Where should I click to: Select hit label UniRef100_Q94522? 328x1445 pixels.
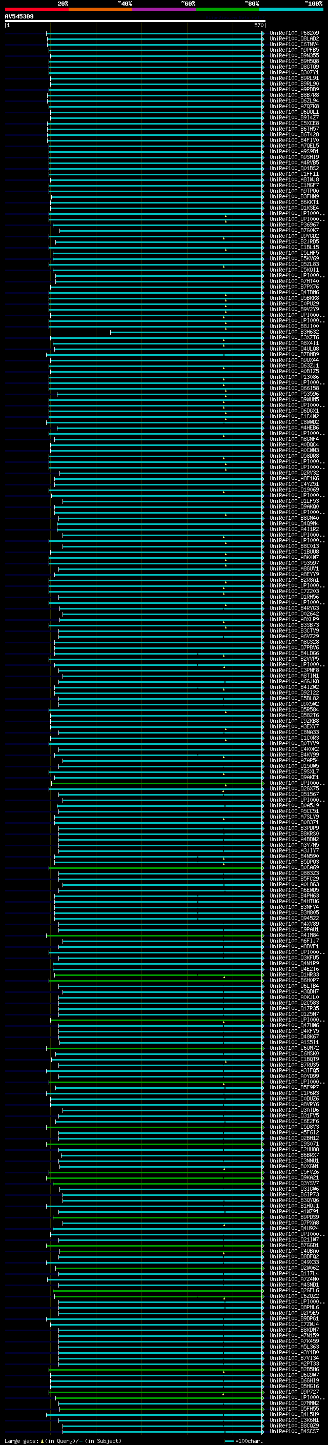coord(294,918)
